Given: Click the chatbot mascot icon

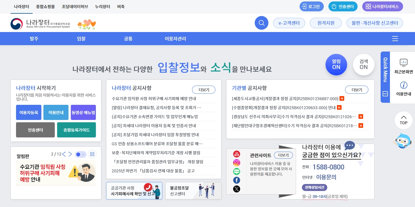Looking at the screenshot, I should [x=403, y=141].
